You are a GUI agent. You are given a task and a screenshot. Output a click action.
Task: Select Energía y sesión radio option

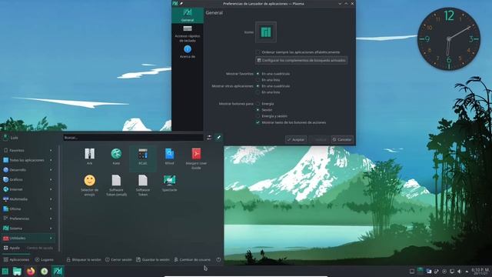click(x=271, y=116)
